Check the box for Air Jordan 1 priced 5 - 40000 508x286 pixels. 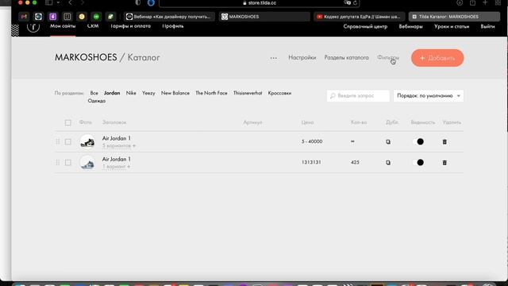tap(67, 141)
